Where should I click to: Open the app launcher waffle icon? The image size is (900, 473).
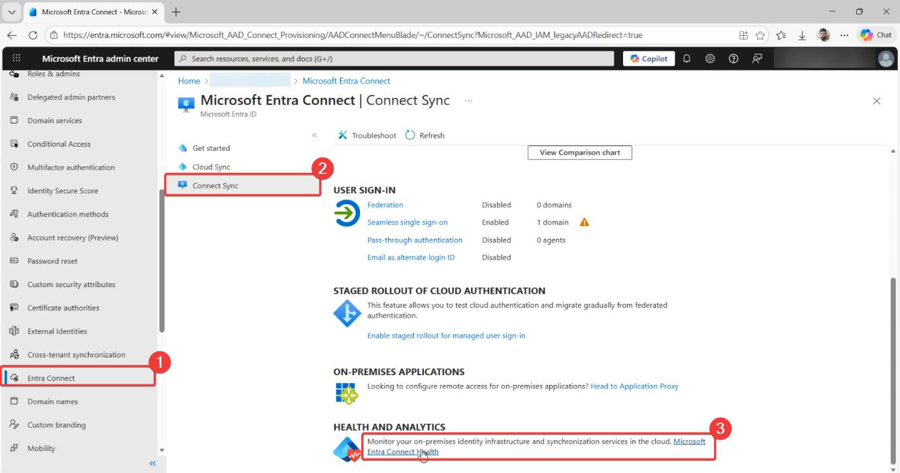point(16,58)
